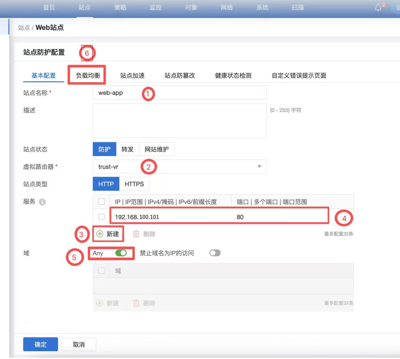The width and height of the screenshot is (400, 359).
Task: Click into the 描述 text area
Action: tap(179, 121)
